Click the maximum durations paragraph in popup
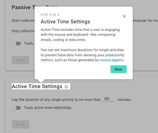 [83, 55]
